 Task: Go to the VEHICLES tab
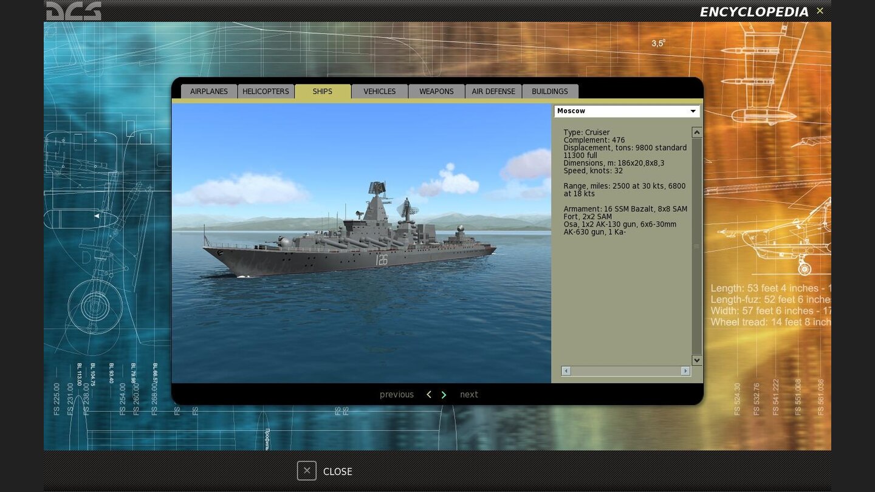click(x=380, y=91)
